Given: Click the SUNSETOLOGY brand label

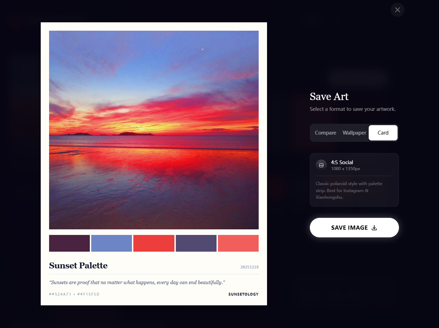Looking at the screenshot, I should click(243, 294).
